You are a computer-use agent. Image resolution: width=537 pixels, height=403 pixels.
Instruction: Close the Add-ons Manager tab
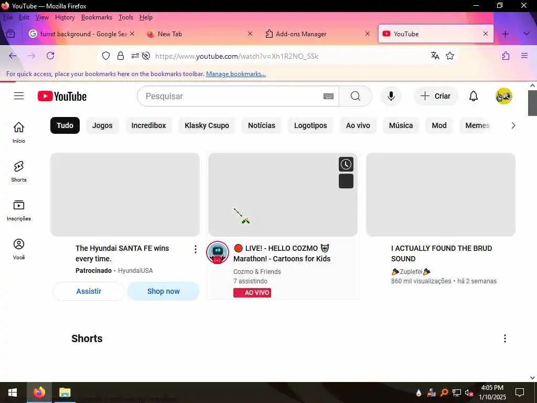[x=368, y=34]
